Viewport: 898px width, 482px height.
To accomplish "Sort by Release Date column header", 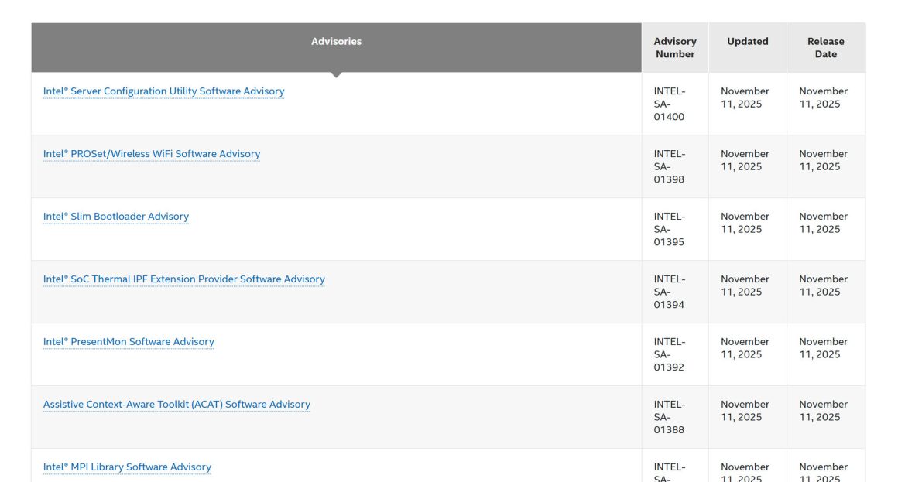I will [x=825, y=48].
